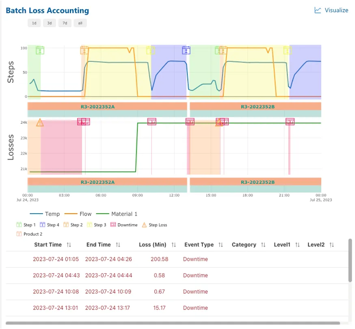Toggle Step 2 legend entry
Viewport: 355px width, 329px height.
[x=73, y=225]
